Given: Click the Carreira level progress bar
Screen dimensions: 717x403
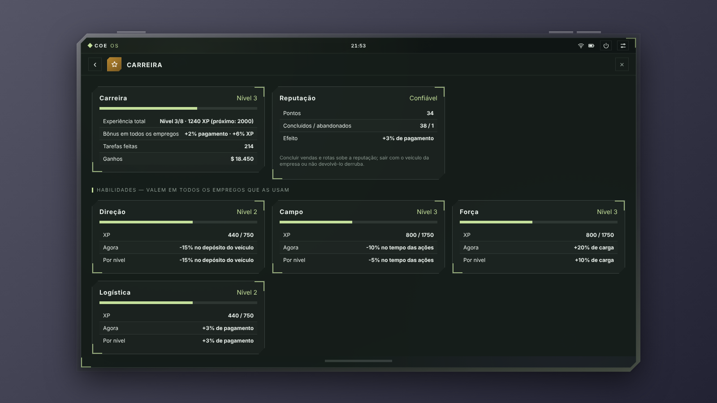Looking at the screenshot, I should [178, 108].
